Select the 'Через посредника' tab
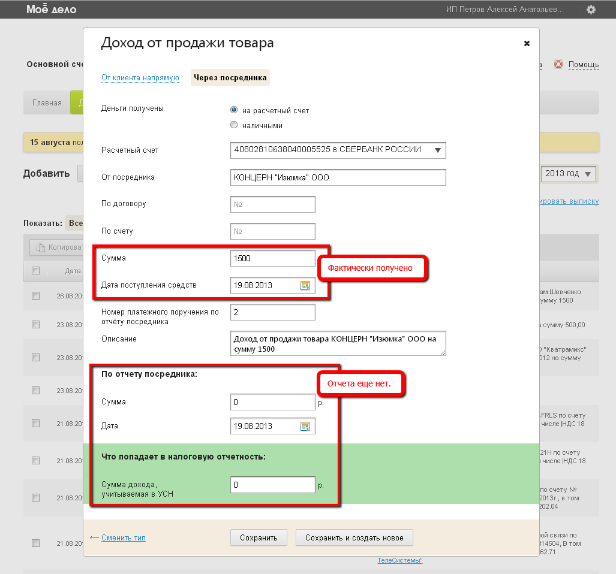The height and width of the screenshot is (574, 616). (x=230, y=78)
